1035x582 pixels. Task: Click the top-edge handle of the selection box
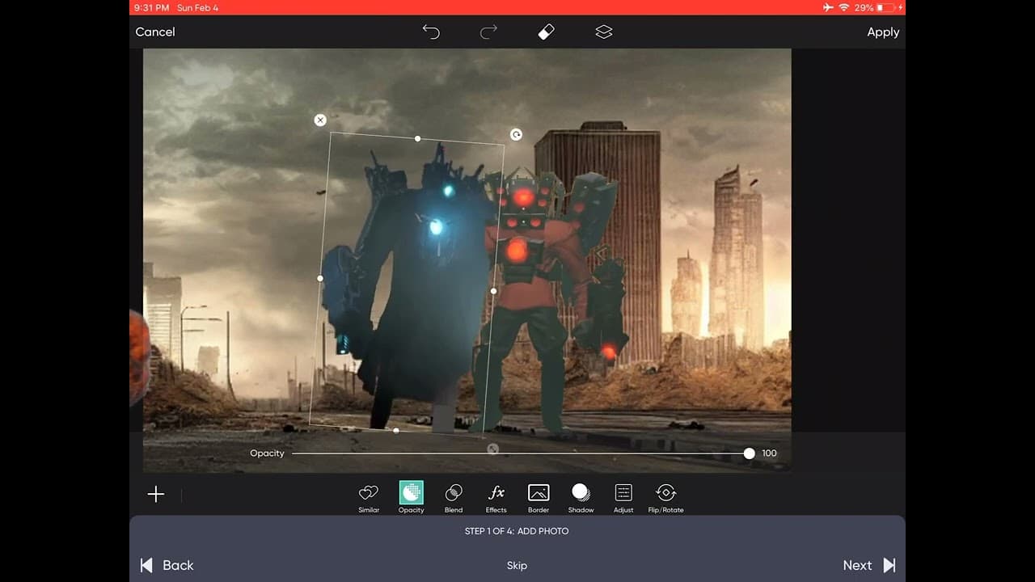pos(417,139)
